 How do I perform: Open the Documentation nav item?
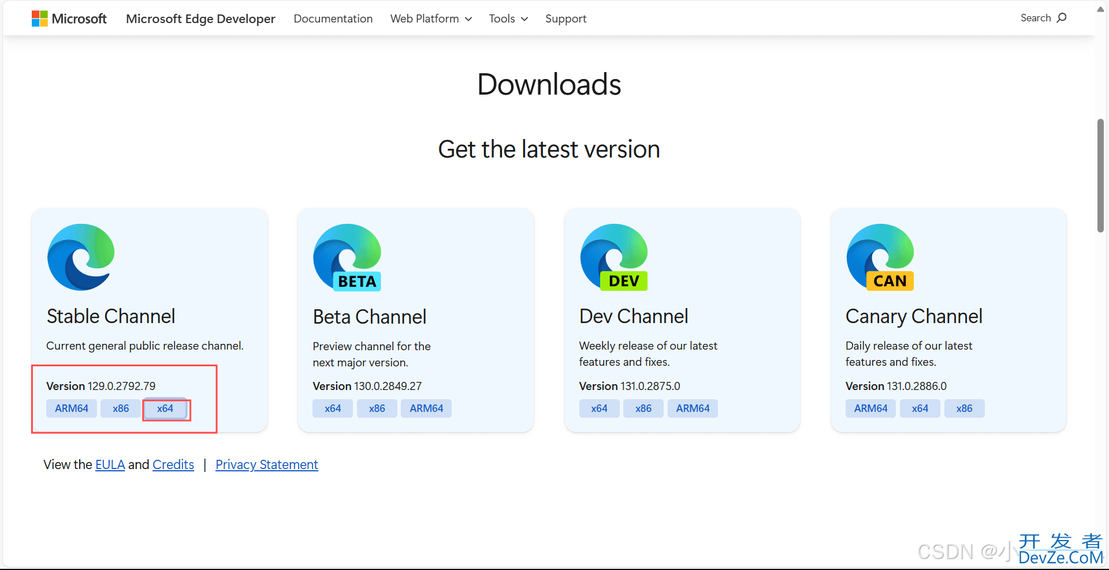click(x=333, y=18)
